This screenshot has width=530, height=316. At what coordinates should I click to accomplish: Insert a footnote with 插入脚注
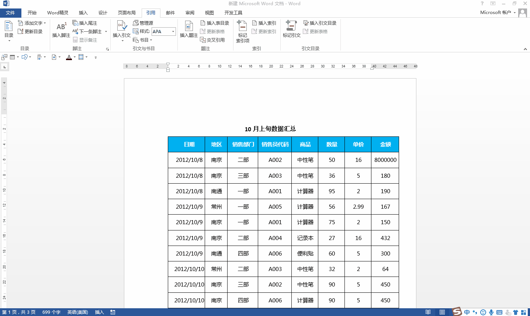click(61, 30)
